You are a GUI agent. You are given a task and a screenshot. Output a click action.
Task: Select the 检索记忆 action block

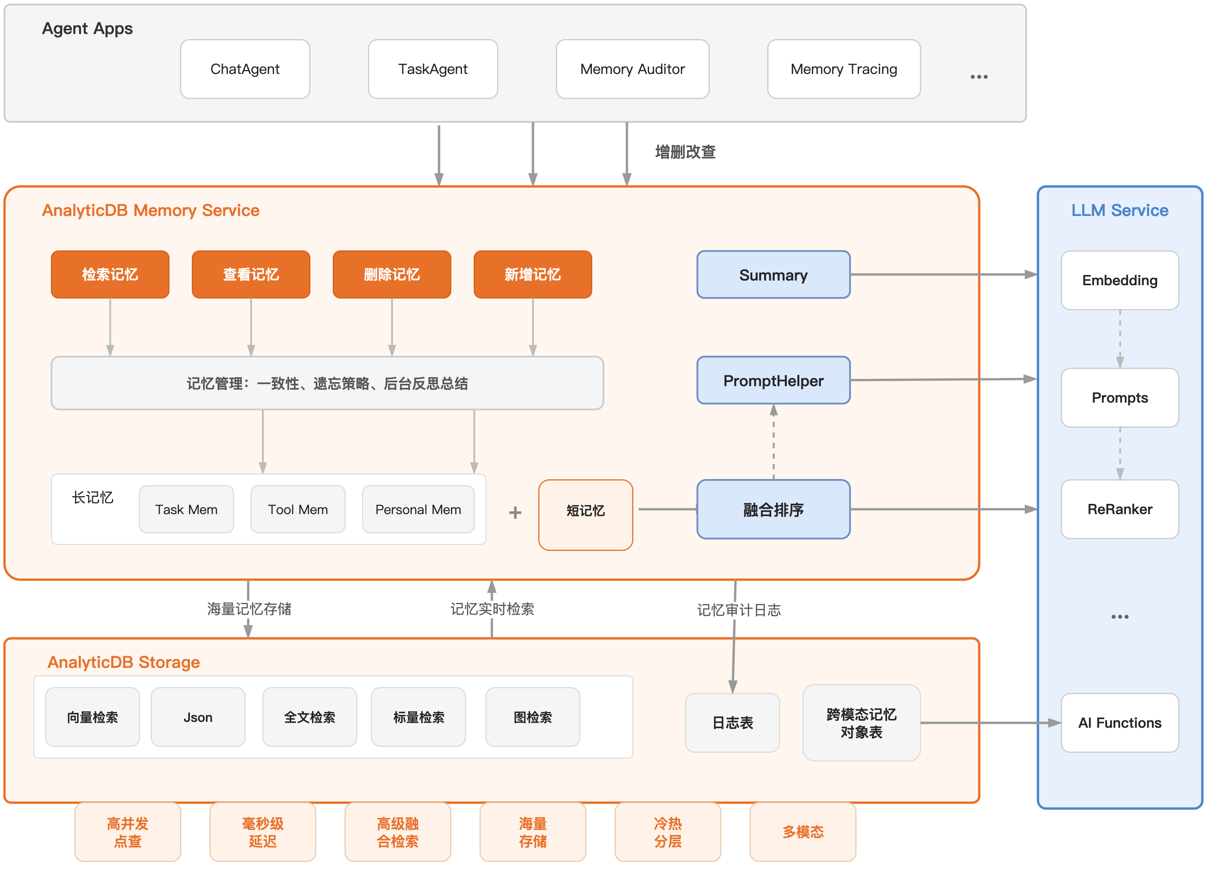coord(110,275)
